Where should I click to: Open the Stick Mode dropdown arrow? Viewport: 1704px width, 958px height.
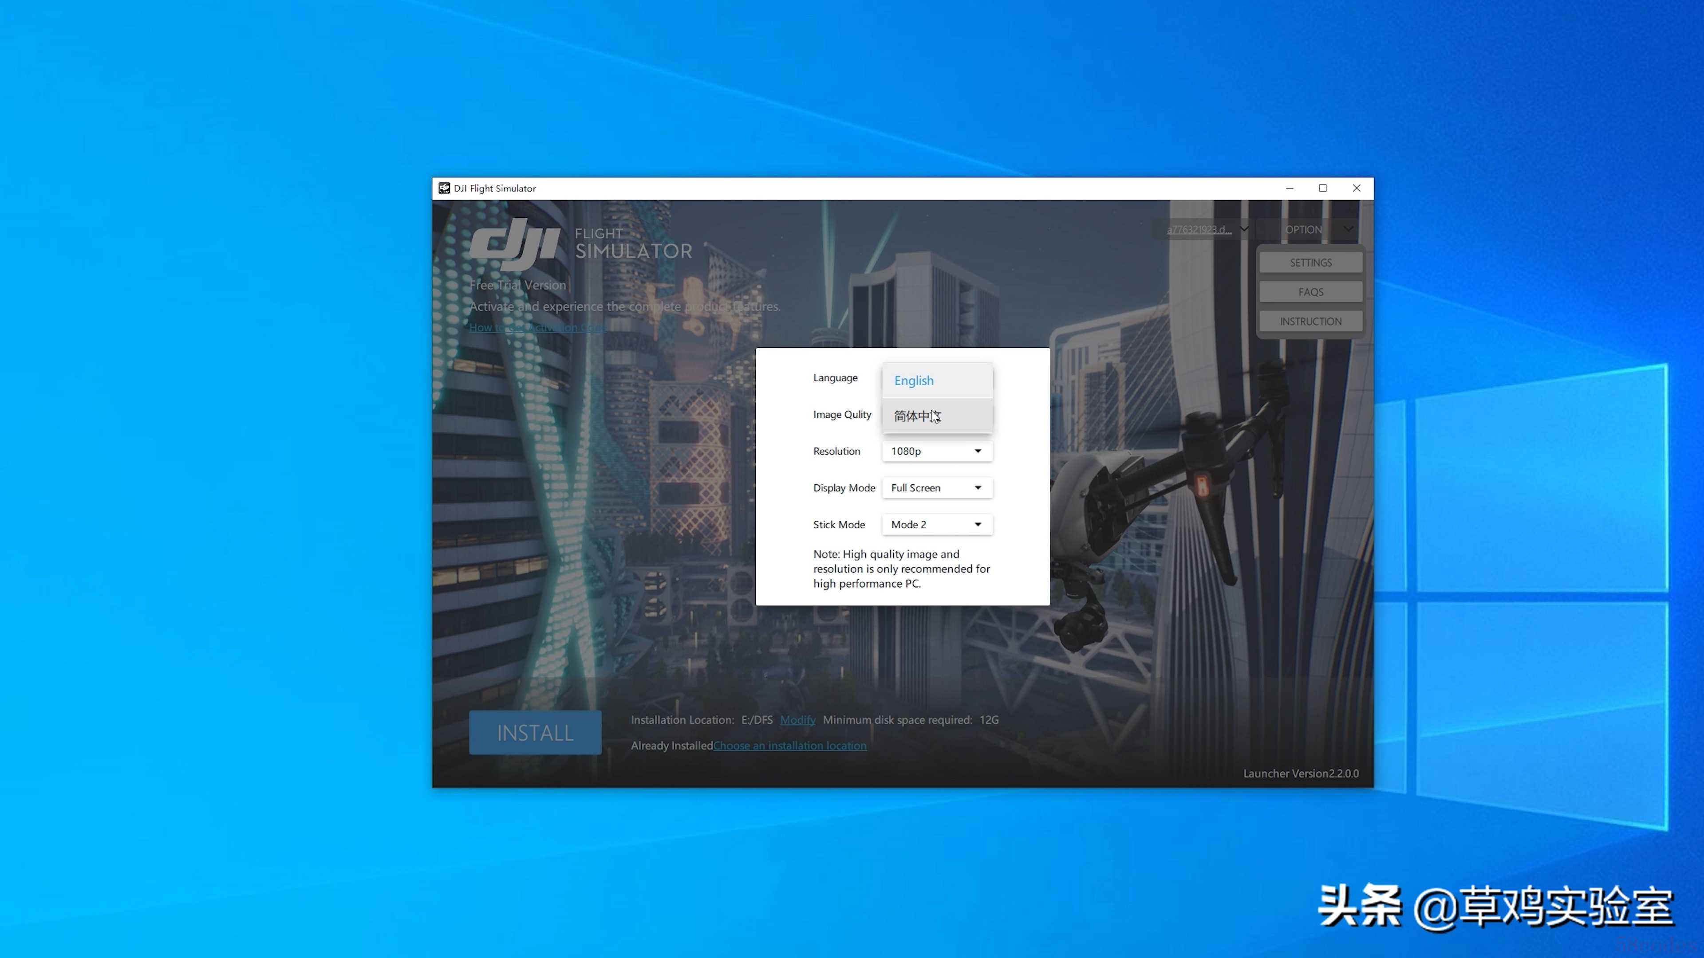coord(978,524)
